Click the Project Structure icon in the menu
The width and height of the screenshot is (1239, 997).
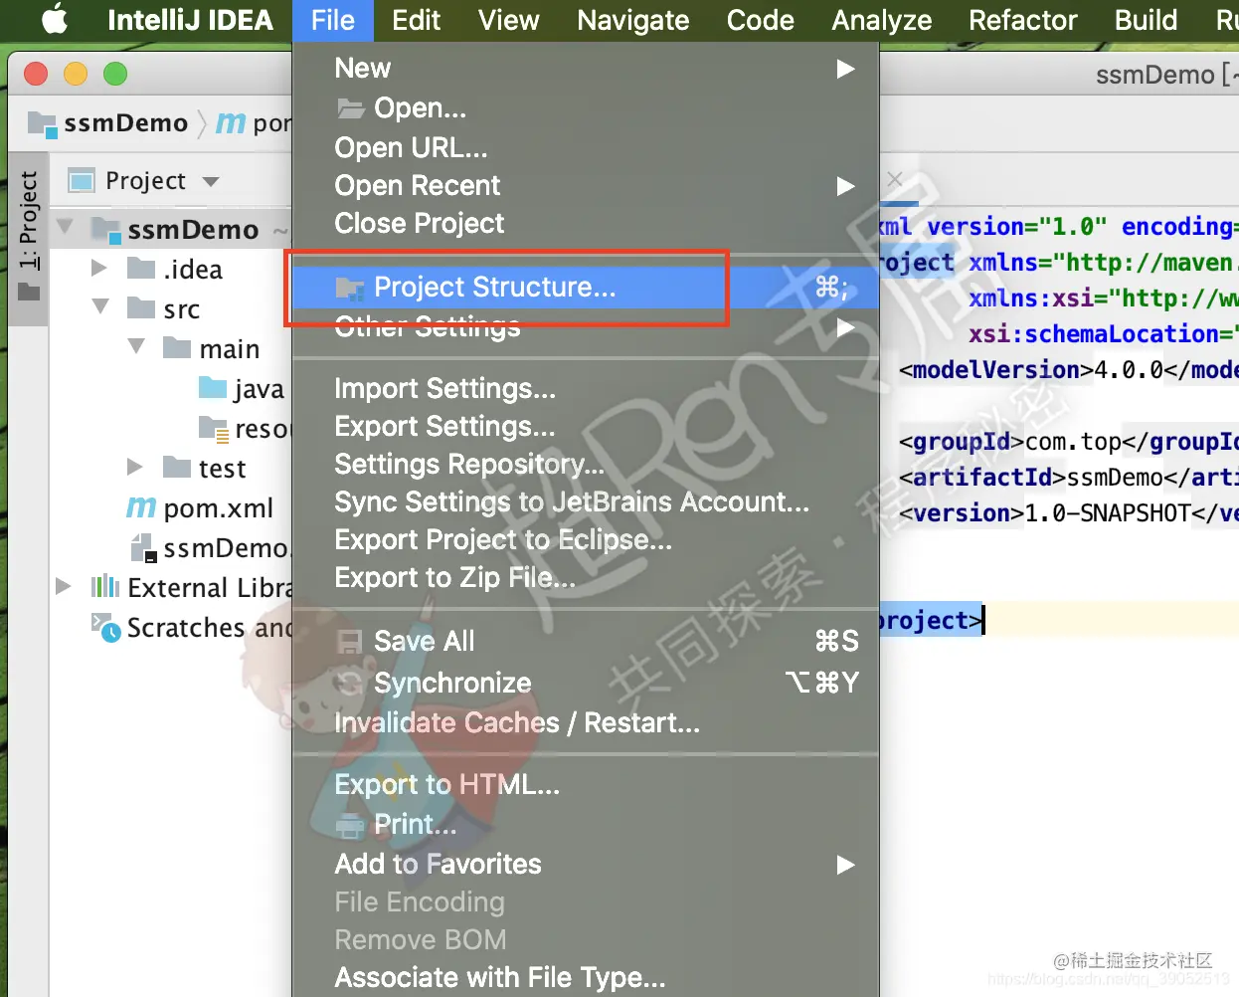pyautogui.click(x=350, y=288)
